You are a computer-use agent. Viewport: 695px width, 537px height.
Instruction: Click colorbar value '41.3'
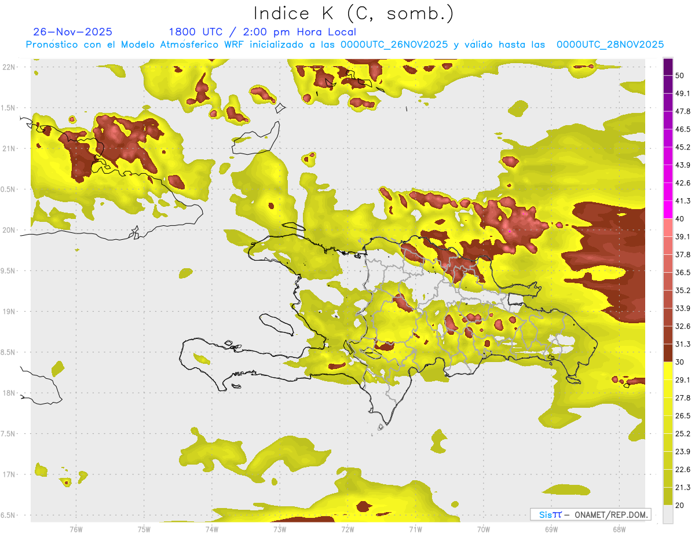pos(683,201)
